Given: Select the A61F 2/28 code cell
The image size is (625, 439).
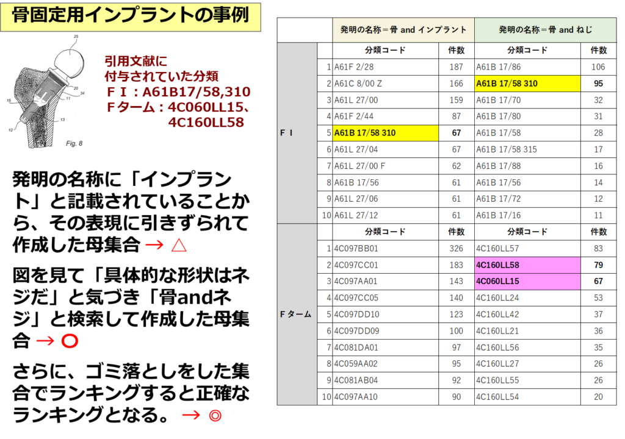Looking at the screenshot, I should tap(386, 67).
